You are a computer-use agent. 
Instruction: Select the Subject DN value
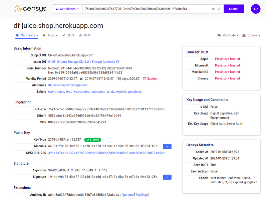pos(71,55)
